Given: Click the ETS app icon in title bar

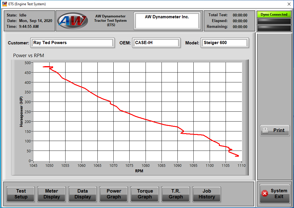Looking at the screenshot, I should click(4, 4).
